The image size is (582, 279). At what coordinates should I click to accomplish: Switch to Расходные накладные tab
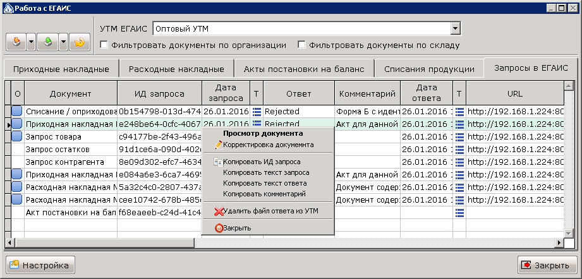coord(176,69)
